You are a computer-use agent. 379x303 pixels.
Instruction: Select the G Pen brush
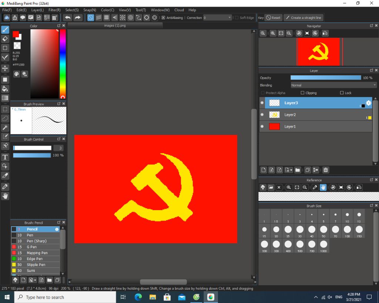tap(35, 247)
